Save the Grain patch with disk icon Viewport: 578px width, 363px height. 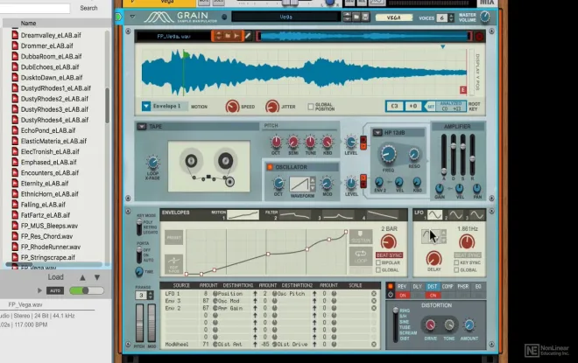pos(365,17)
